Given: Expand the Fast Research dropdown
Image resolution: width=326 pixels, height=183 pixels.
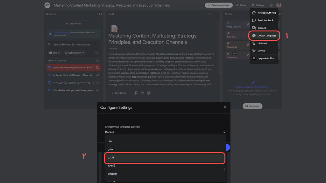Looking at the screenshot, I should tap(74, 53).
